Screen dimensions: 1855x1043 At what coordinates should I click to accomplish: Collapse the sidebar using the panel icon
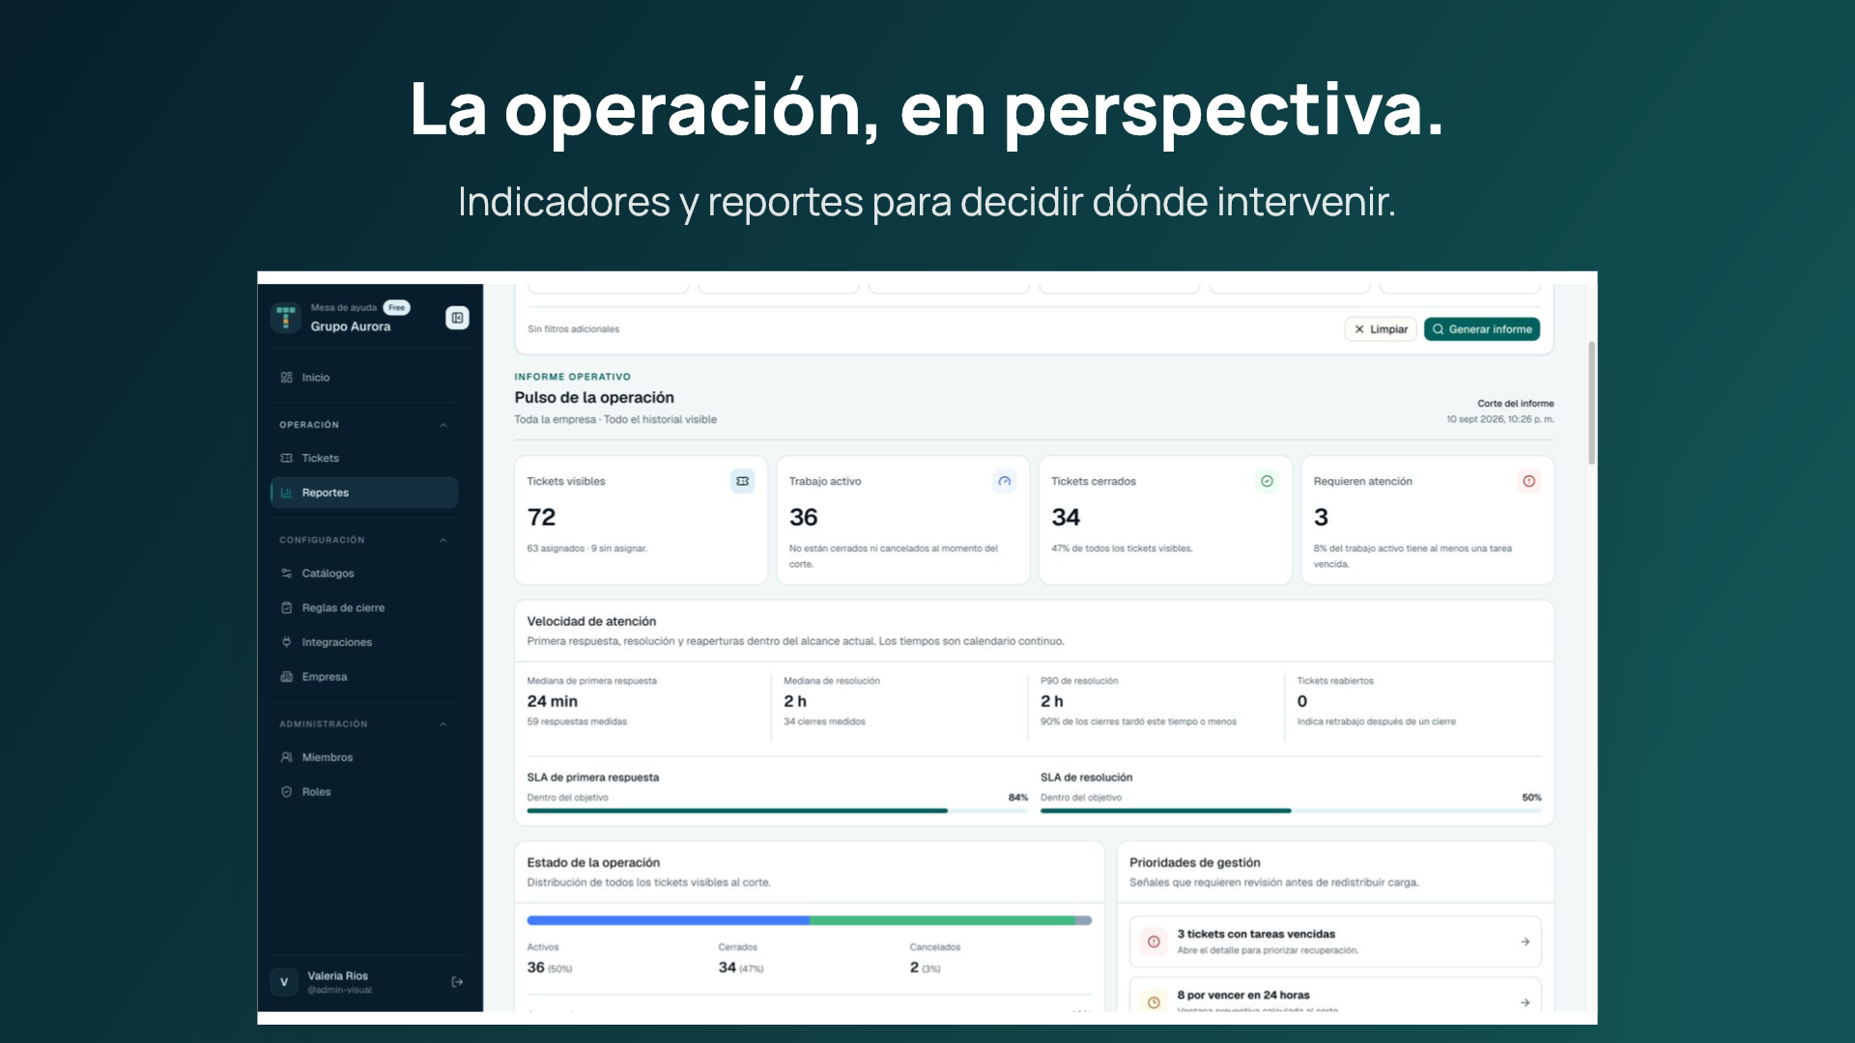(457, 318)
